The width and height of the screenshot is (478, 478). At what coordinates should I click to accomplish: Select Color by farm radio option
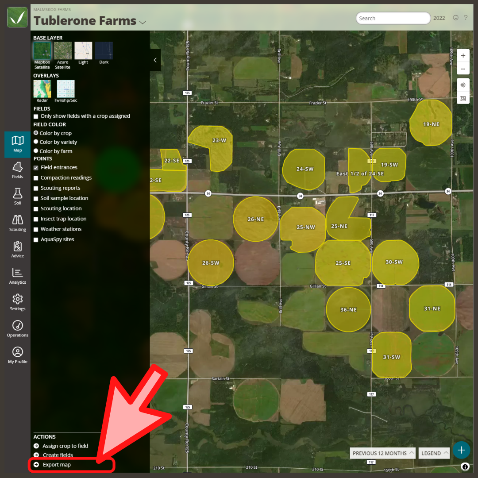[x=36, y=150]
